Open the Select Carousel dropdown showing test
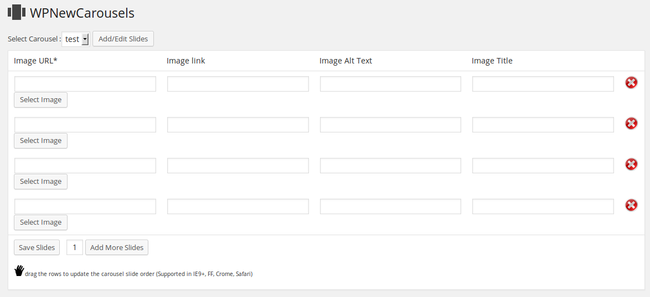The height and width of the screenshot is (297, 650). [76, 39]
